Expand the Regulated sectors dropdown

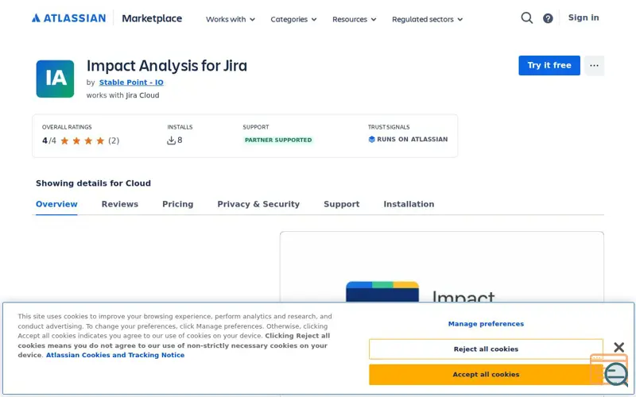[x=427, y=19]
